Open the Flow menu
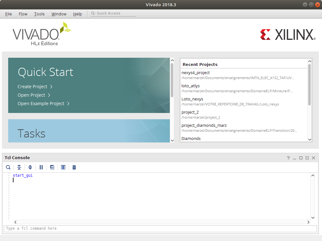This screenshot has width=322, height=241. point(23,14)
